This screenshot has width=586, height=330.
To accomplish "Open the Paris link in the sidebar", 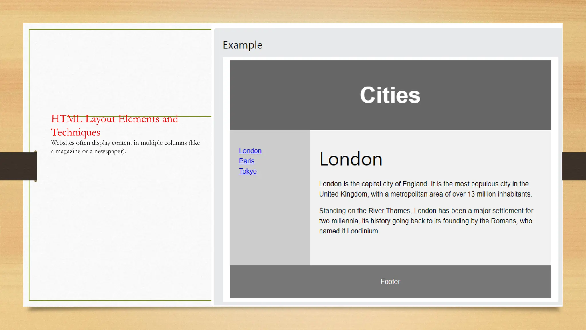I will pos(246,161).
